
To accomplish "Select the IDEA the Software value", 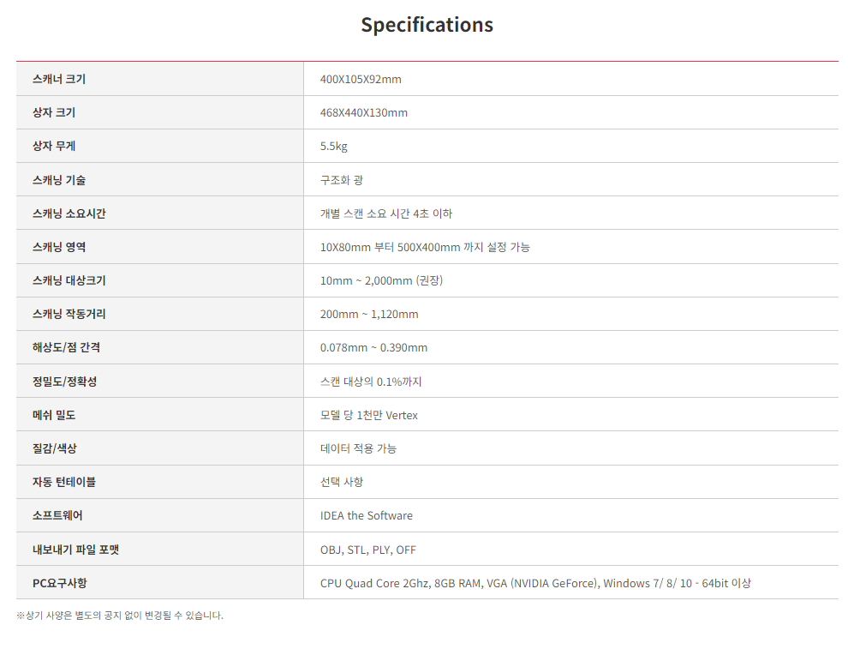I will coord(367,515).
